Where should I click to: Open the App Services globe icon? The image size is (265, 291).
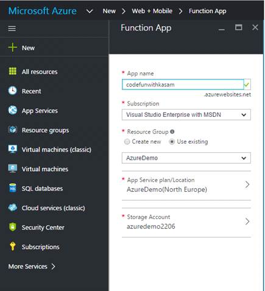coord(13,110)
